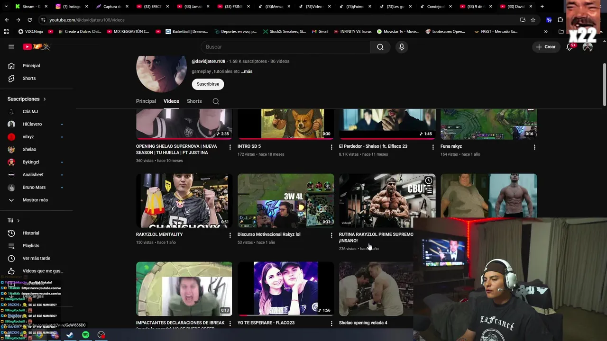607x341 pixels.
Task: Click the browser address bar
Action: pos(280,20)
